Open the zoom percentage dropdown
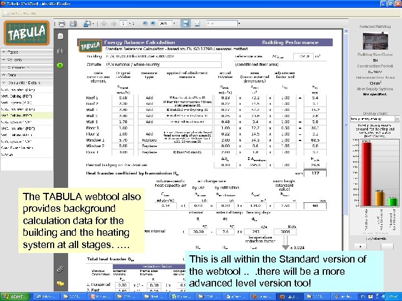Image resolution: width=402 pixels, height=301 pixels. click(x=174, y=23)
